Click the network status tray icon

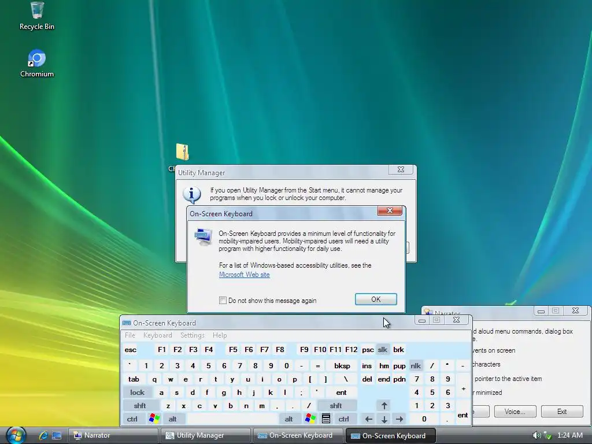(x=547, y=435)
